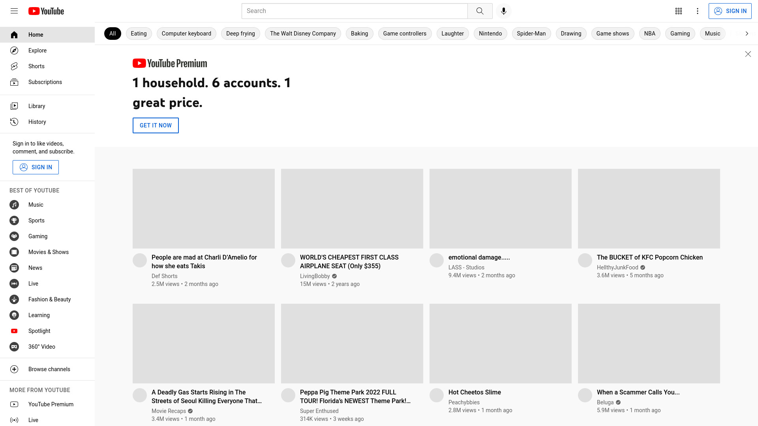
Task: Open the three-dot settings menu
Action: 697,11
